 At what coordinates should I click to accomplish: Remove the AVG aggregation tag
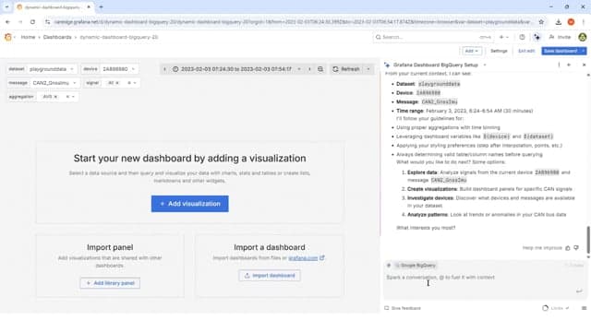pos(55,97)
